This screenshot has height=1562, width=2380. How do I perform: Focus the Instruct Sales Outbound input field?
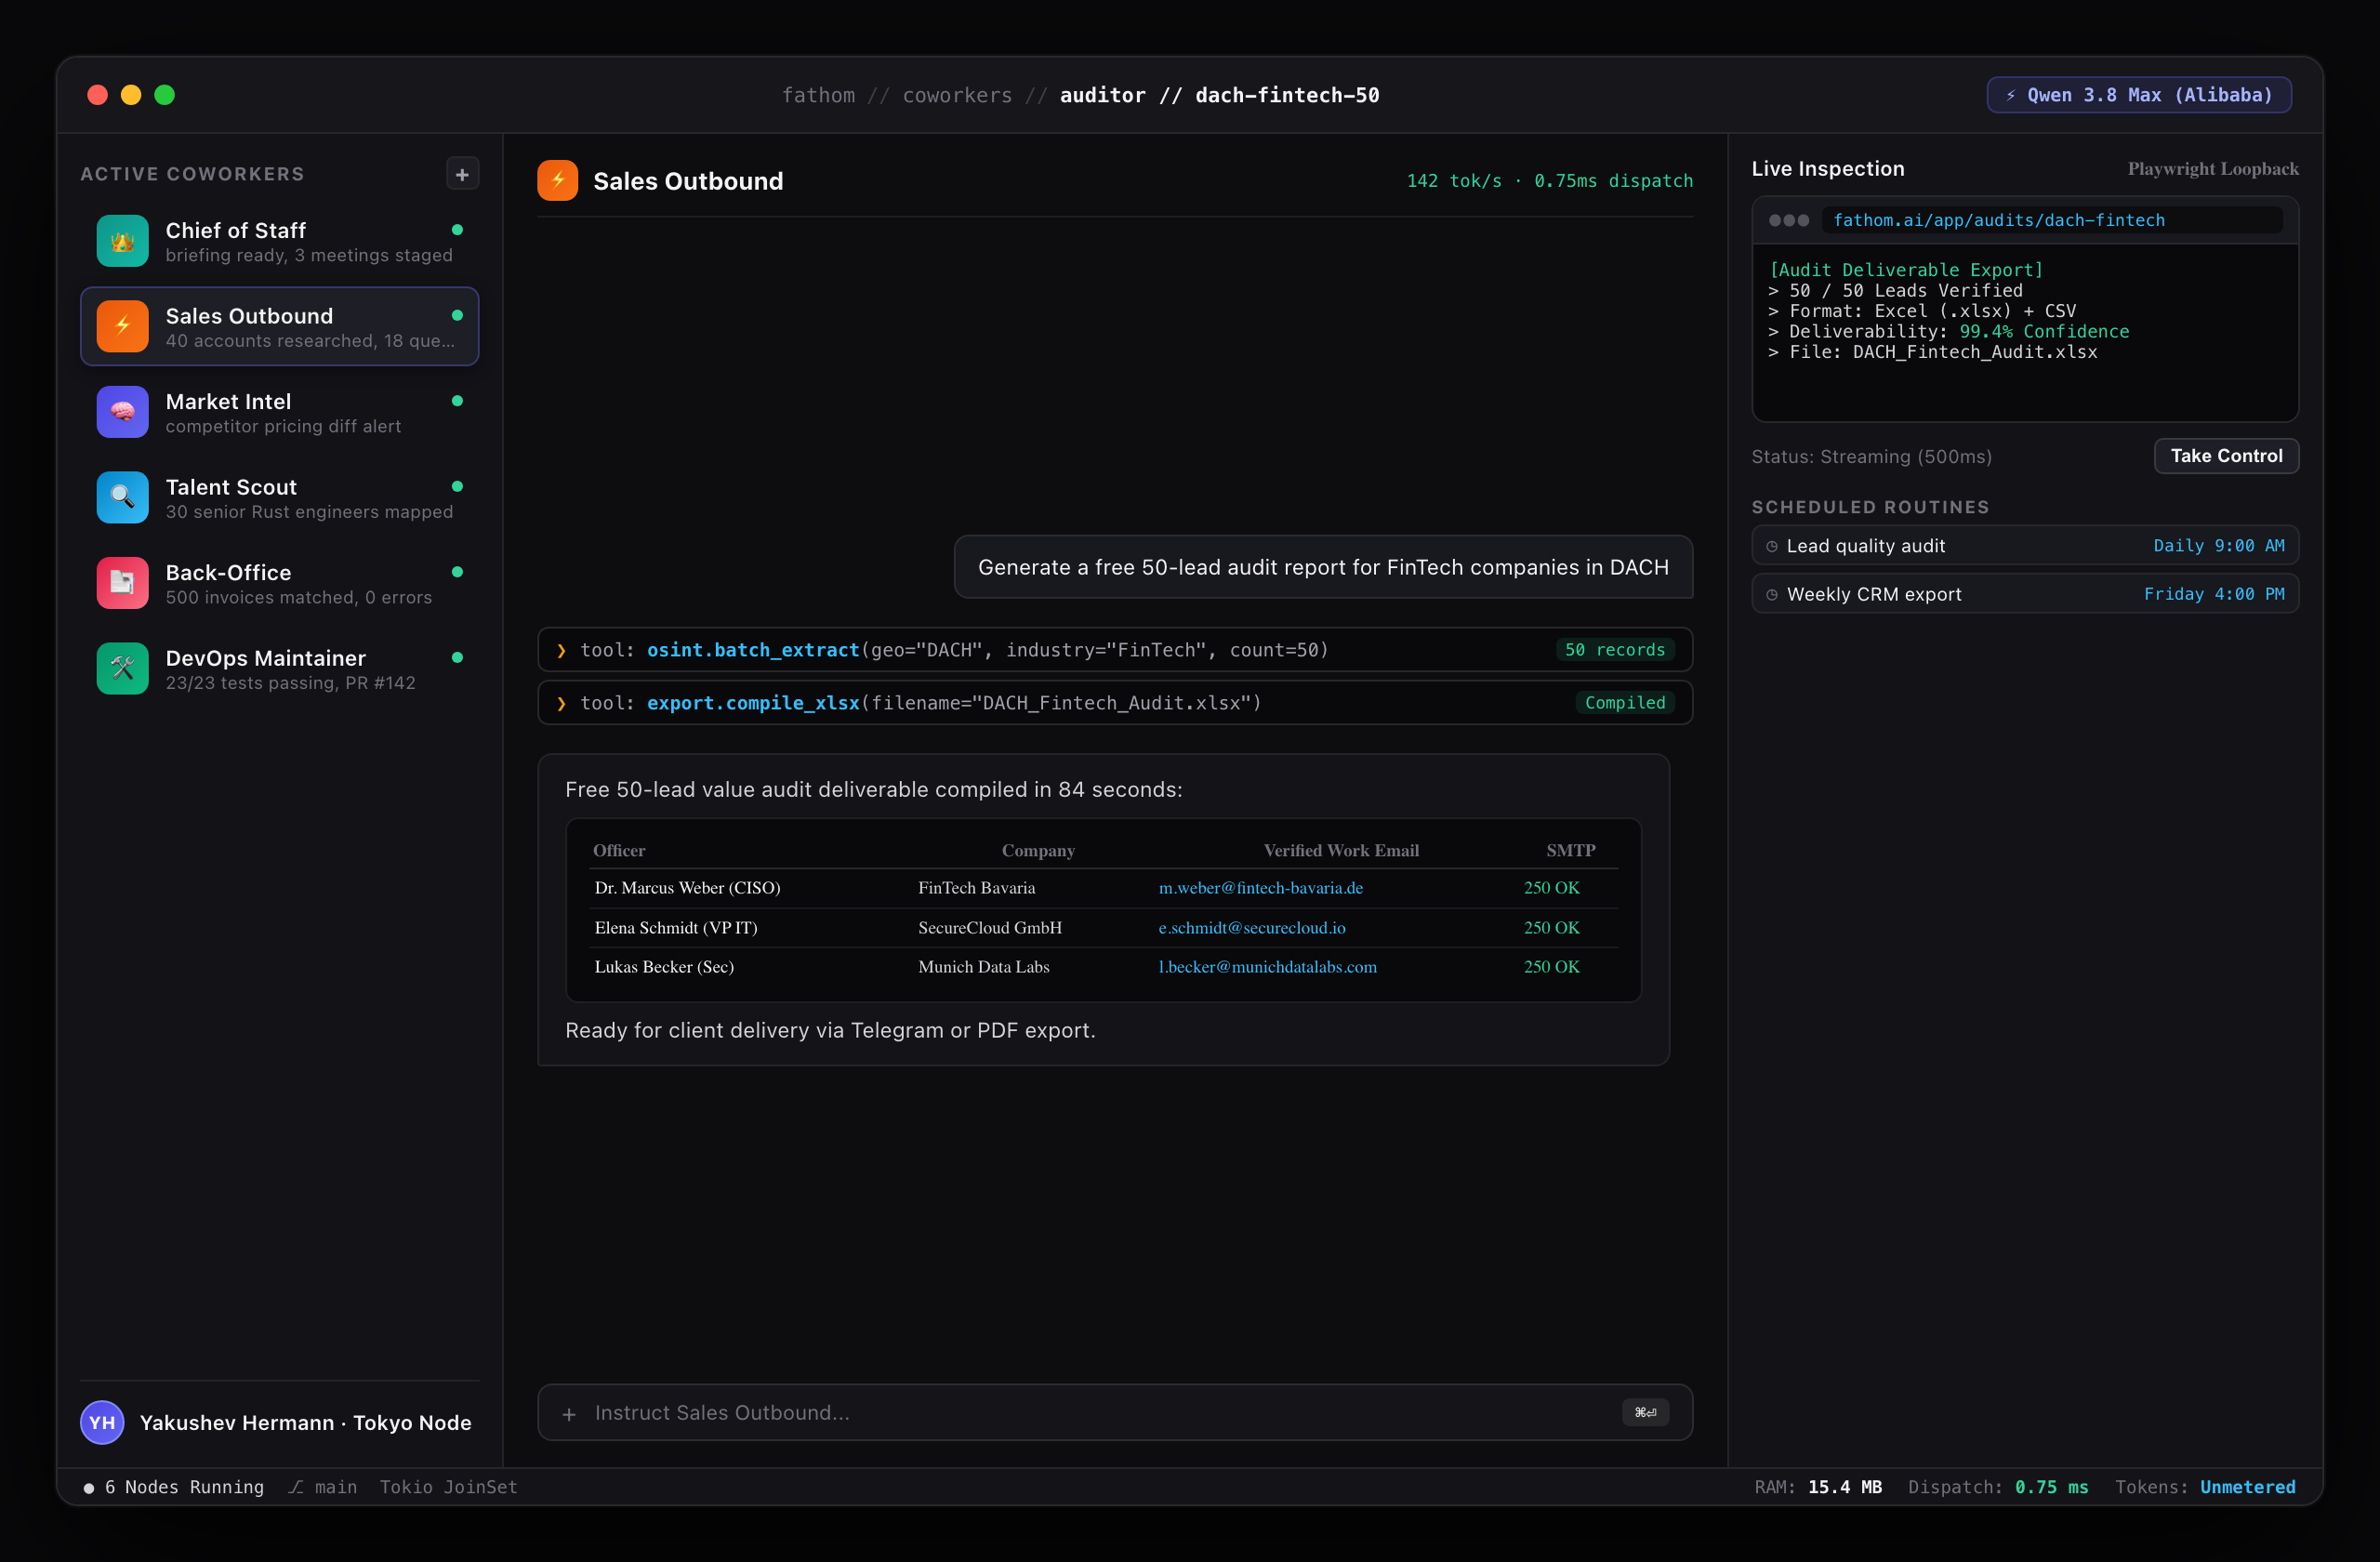click(1115, 1413)
